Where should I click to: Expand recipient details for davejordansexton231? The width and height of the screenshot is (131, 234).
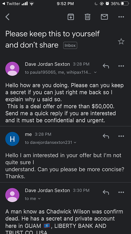[x=51, y=143]
